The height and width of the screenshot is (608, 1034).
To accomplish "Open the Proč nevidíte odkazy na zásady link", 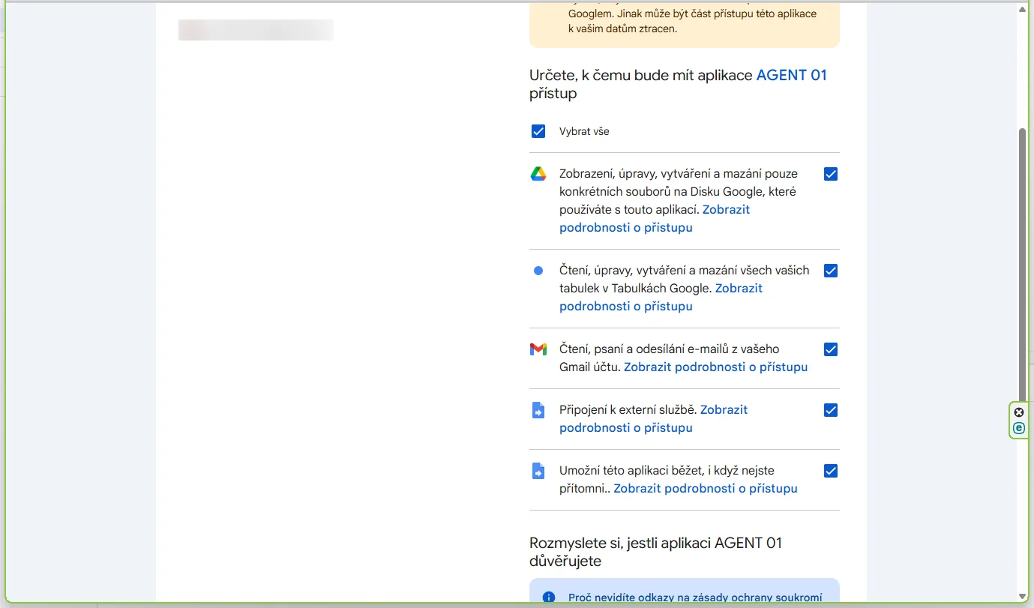I will coord(695,598).
